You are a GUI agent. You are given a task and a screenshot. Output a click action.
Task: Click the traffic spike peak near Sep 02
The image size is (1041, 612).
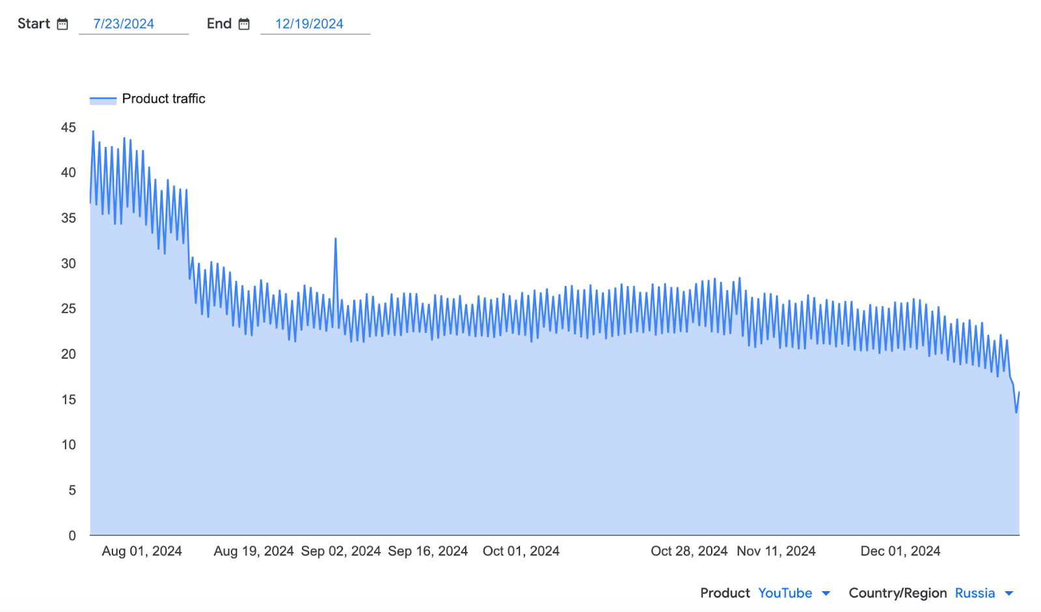pos(336,239)
